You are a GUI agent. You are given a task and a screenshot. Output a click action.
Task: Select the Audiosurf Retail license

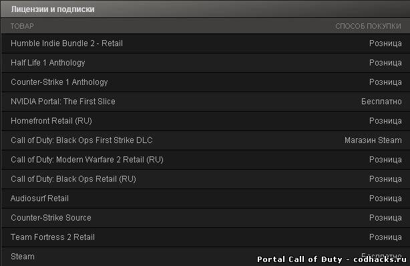point(206,198)
